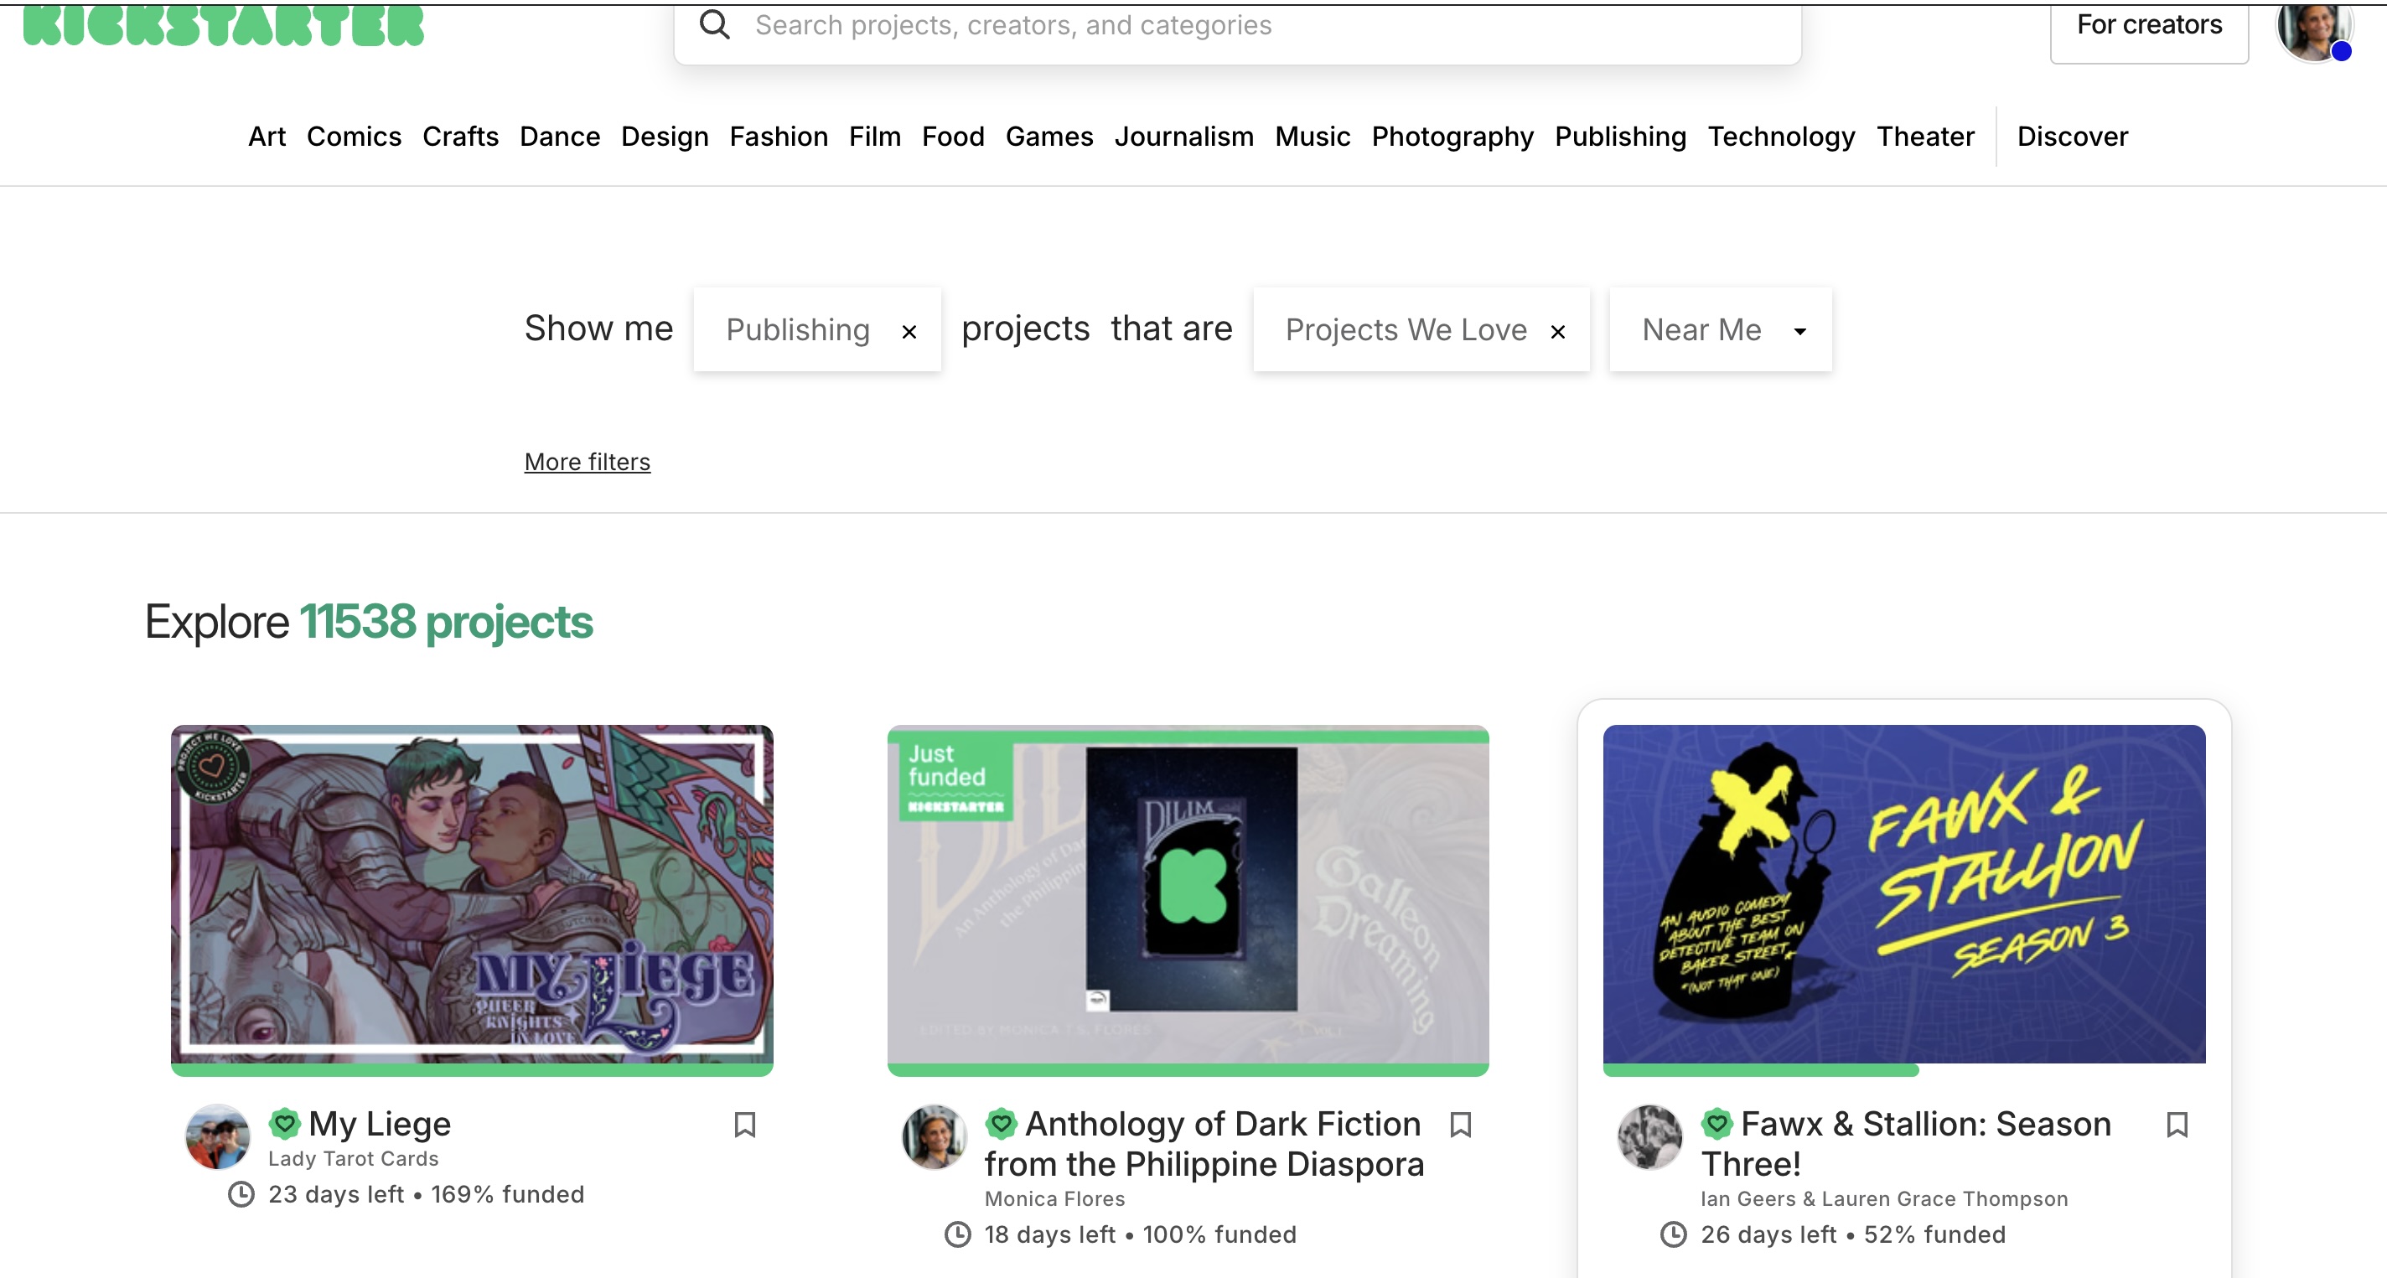This screenshot has width=2387, height=1278.
Task: Open the Fashion category
Action: pyautogui.click(x=779, y=137)
